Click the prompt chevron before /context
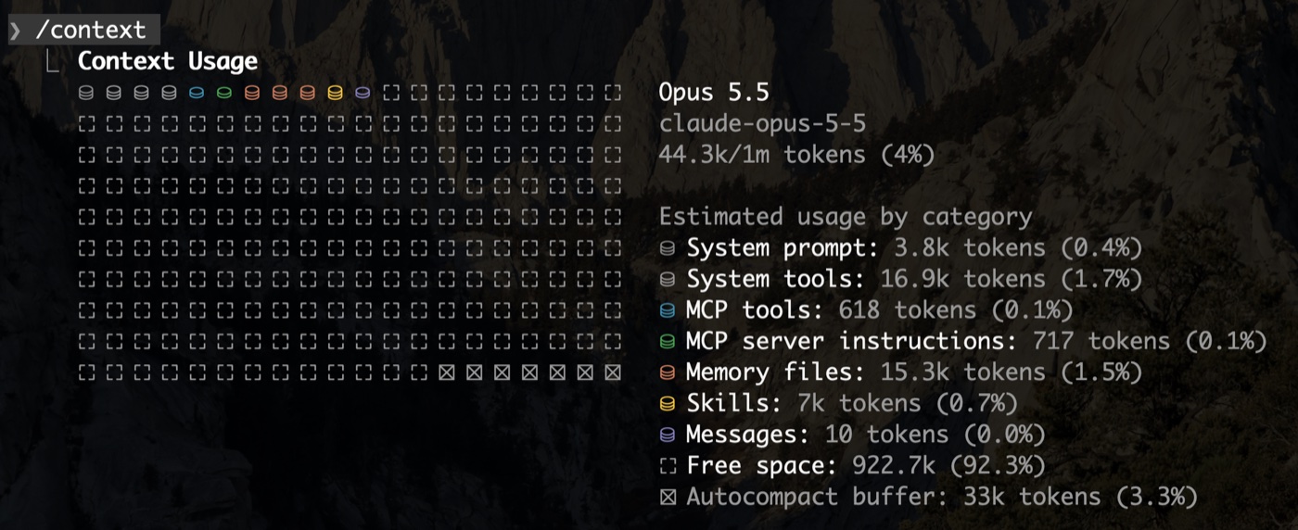1298x530 pixels. point(15,30)
